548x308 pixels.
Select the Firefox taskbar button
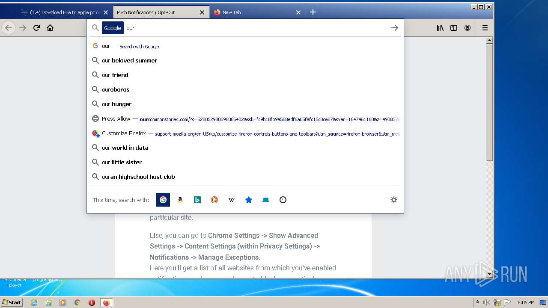pyautogui.click(x=106, y=302)
